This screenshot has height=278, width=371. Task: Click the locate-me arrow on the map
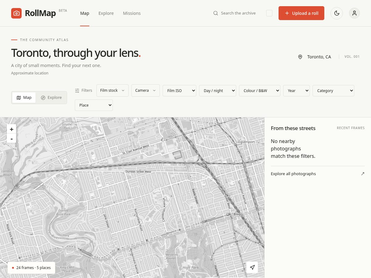click(252, 267)
